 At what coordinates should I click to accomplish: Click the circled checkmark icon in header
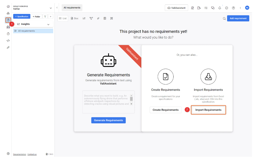coord(227,8)
